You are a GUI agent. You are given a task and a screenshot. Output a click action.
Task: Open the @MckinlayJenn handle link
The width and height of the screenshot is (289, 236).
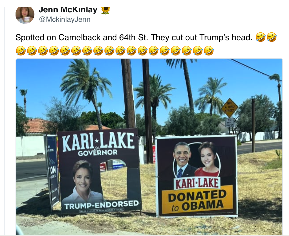[65, 19]
